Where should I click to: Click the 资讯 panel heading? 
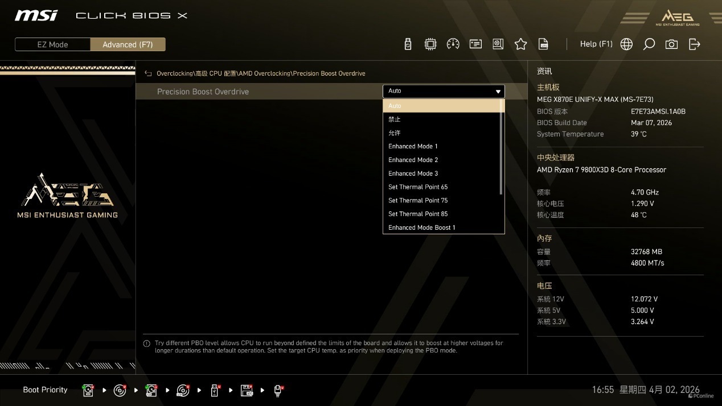[544, 72]
